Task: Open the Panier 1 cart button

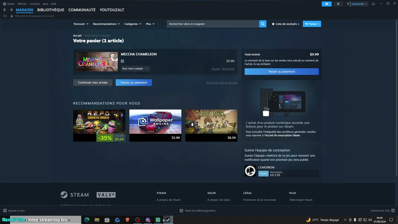Action: tap(312, 24)
